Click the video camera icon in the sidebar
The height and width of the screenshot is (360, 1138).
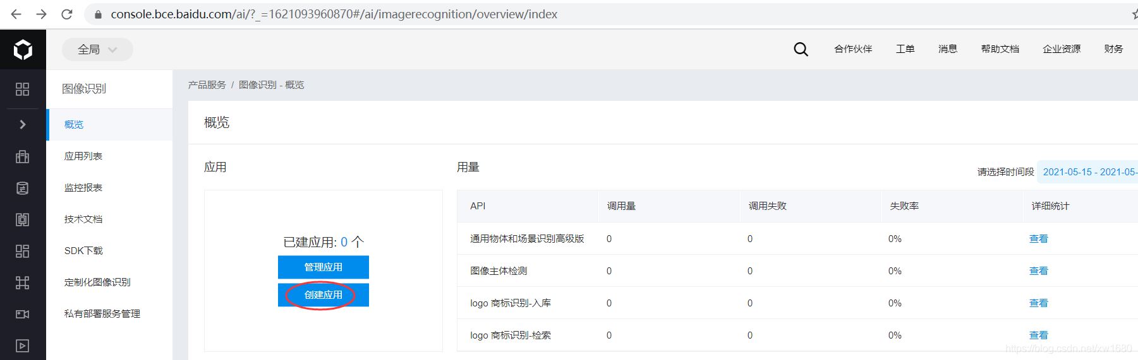pyautogui.click(x=22, y=314)
